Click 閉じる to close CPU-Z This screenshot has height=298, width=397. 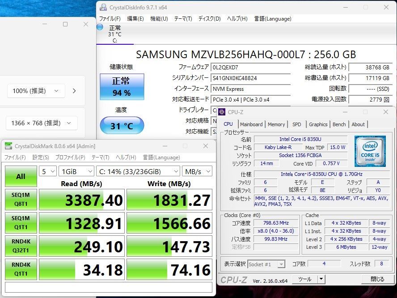(377, 279)
